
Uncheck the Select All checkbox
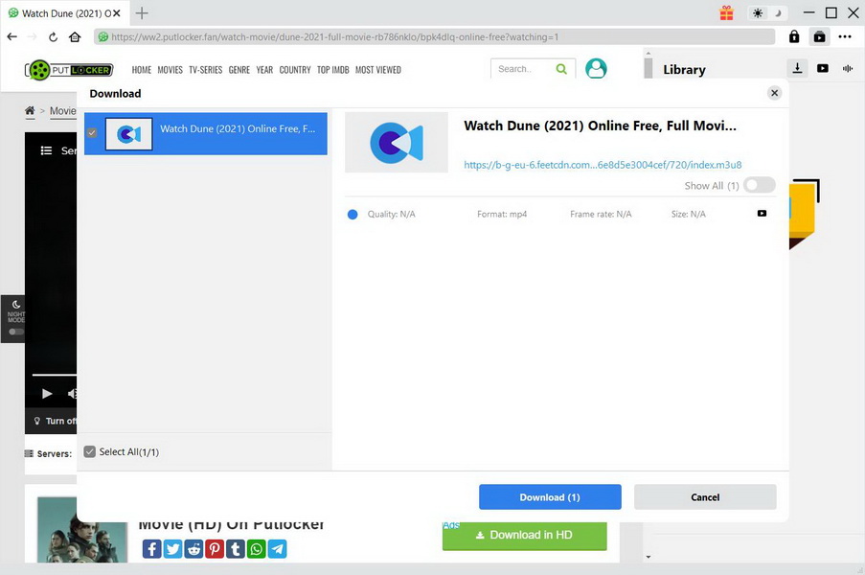(90, 451)
